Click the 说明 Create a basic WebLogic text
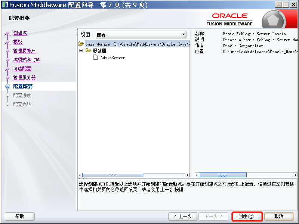Viewport: 299px width, 224px height. (260, 40)
